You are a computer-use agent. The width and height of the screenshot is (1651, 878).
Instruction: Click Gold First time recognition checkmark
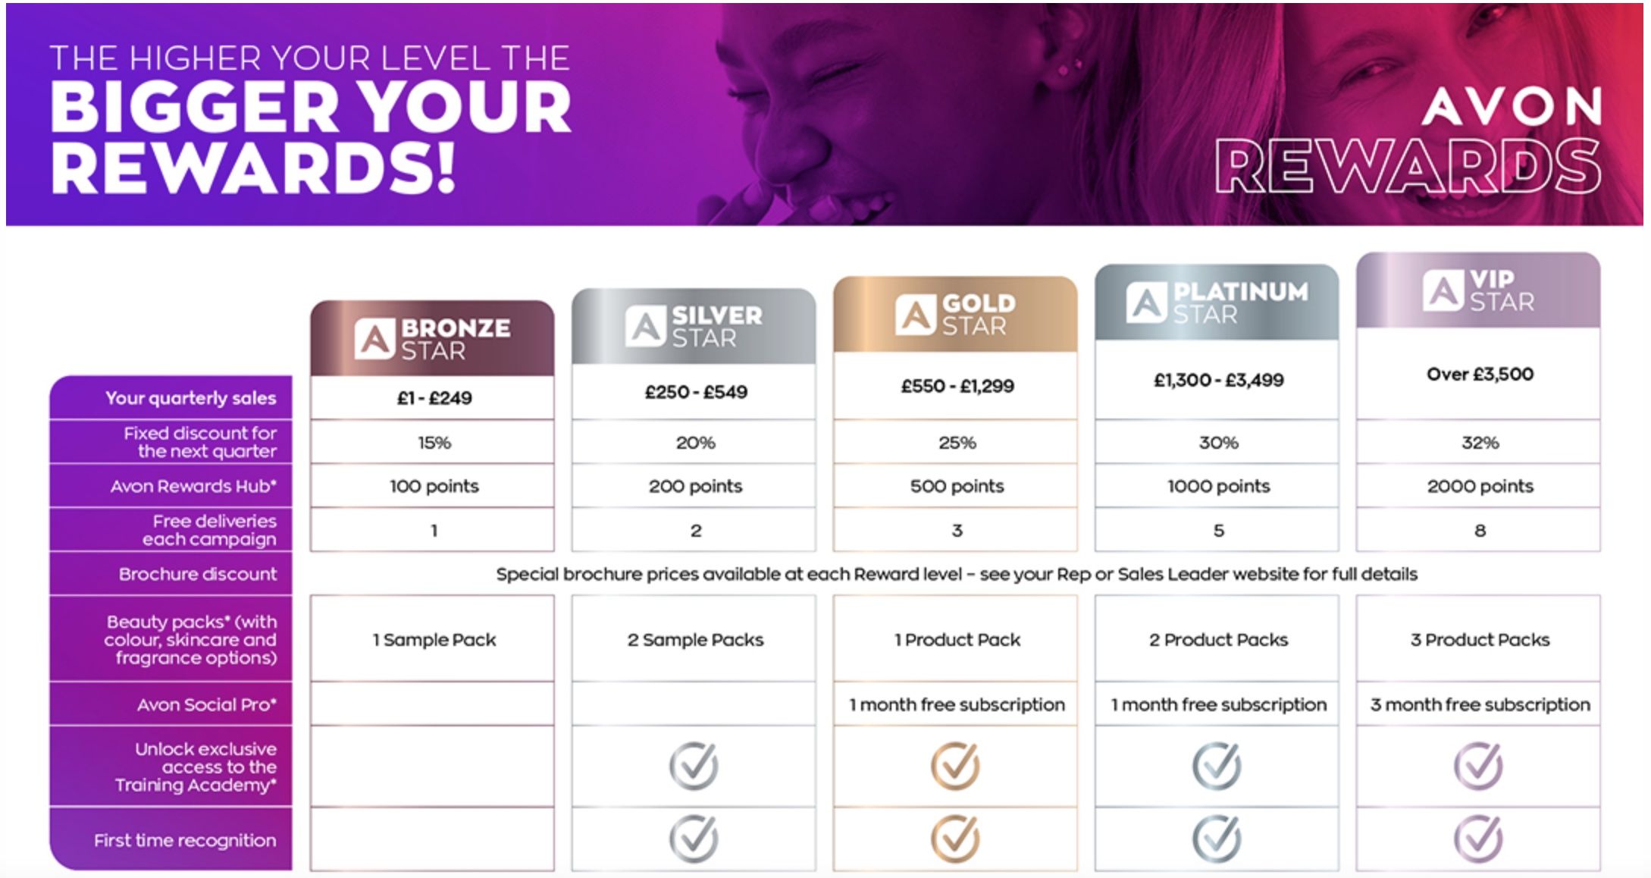pos(955,838)
